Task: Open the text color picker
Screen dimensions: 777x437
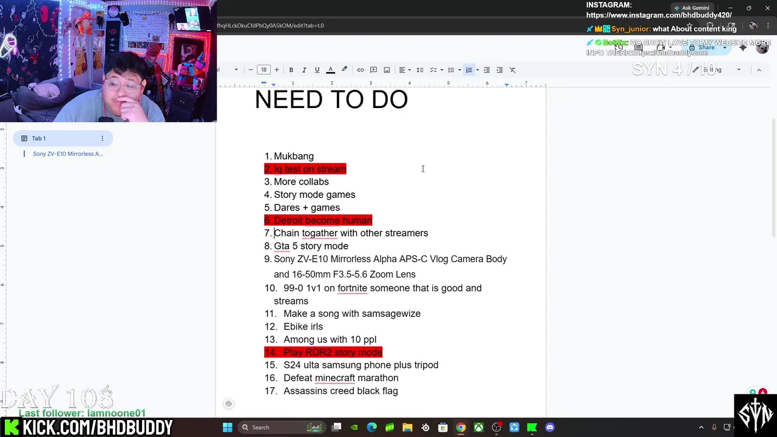Action: tap(330, 70)
